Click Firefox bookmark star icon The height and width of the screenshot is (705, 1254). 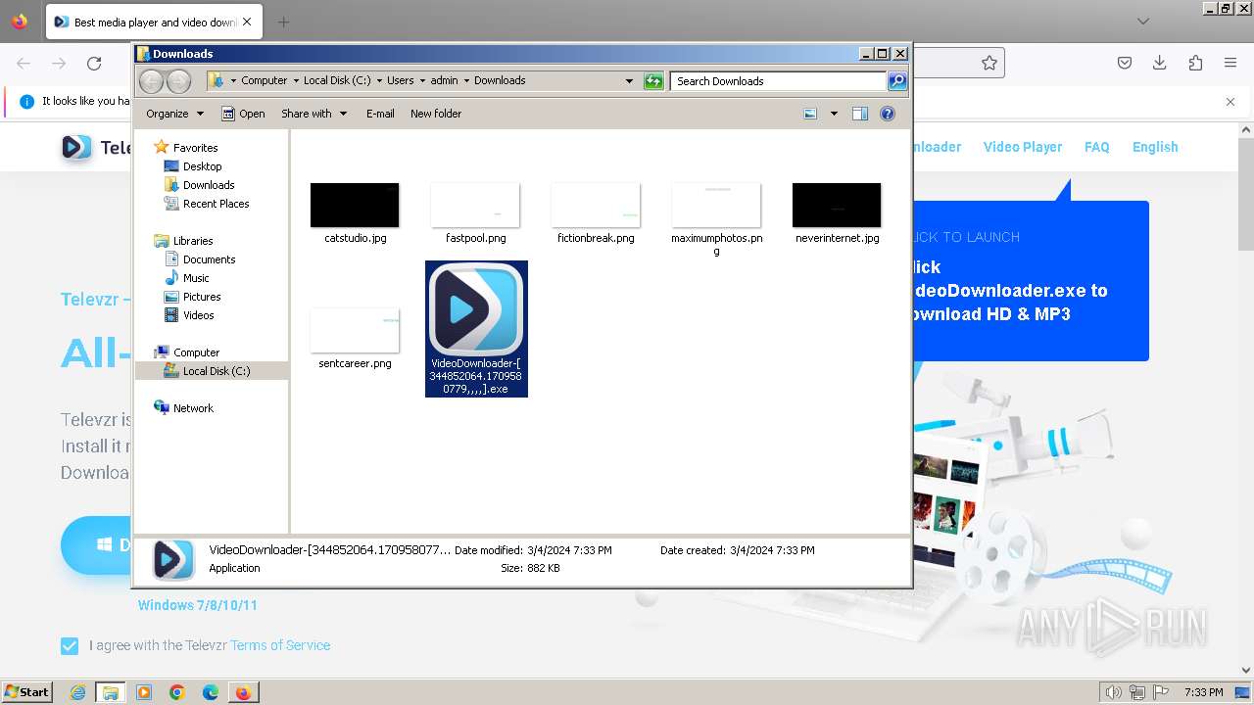989,63
